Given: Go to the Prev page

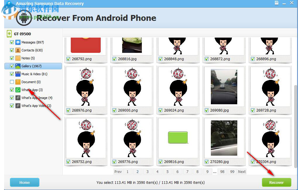Looking at the screenshot, I should pos(118,171).
